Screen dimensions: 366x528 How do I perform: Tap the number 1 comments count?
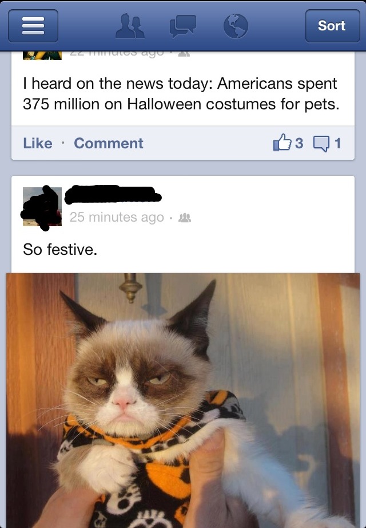pos(338,143)
